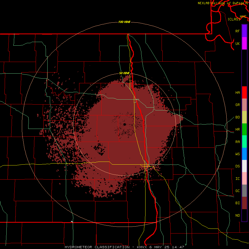249x249 pixels.
Task: Click the 50 NMI range ring label
Action: point(124,73)
